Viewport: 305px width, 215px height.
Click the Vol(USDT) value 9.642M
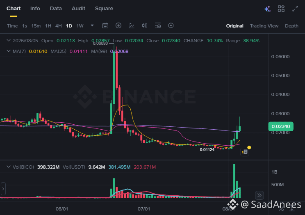97,167
